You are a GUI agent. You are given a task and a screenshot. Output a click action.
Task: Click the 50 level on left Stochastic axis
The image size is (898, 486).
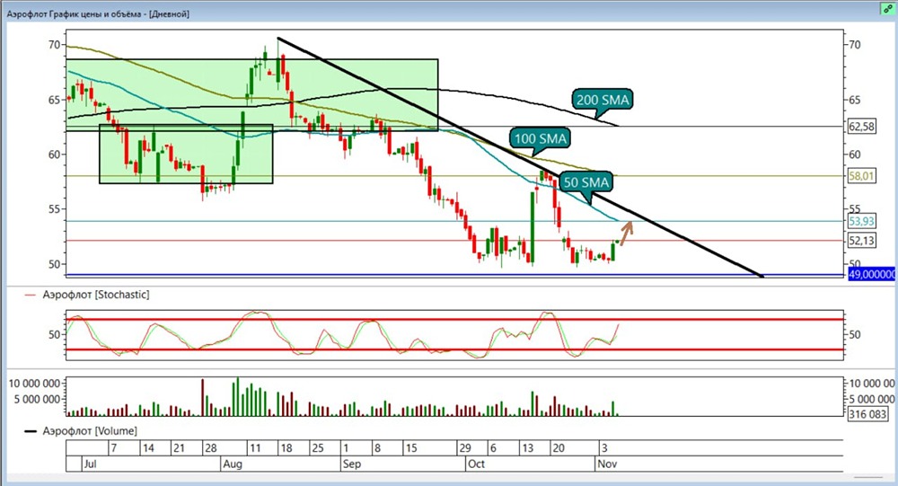(x=54, y=334)
